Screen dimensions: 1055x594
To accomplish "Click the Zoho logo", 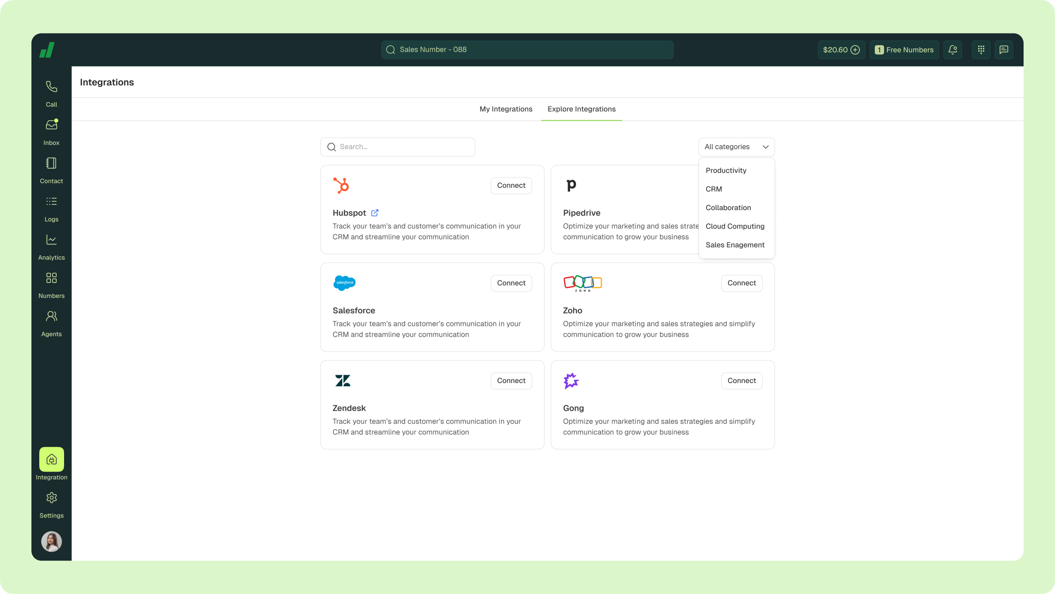I will click(582, 283).
